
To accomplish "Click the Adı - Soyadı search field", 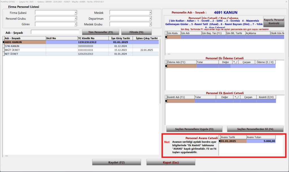I will pos(55,32).
